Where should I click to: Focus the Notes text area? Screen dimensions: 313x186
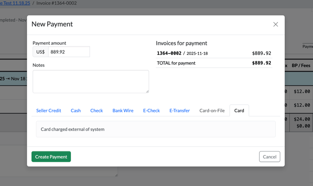tap(91, 81)
